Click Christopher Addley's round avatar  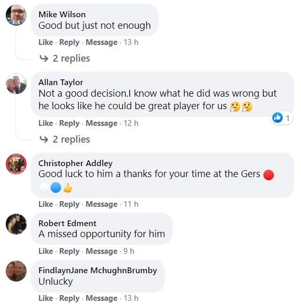(x=16, y=164)
